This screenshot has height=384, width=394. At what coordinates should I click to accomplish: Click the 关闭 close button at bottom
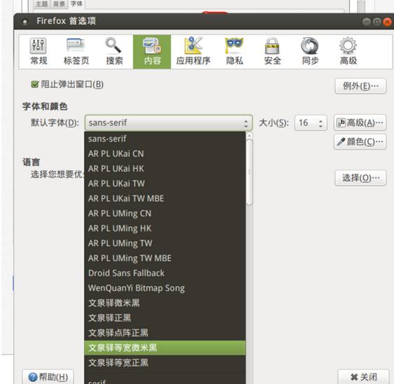pyautogui.click(x=363, y=377)
